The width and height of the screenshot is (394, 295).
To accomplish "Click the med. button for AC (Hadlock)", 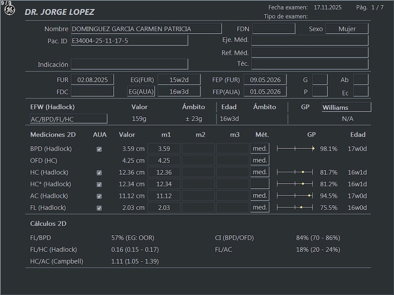I will [x=260, y=196].
